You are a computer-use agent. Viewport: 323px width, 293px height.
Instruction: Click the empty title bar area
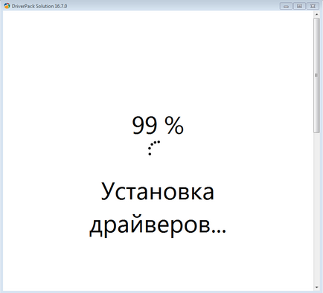[173, 6]
